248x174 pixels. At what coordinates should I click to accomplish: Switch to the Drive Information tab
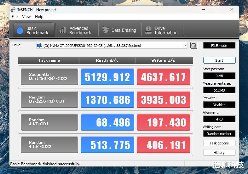pyautogui.click(x=162, y=30)
